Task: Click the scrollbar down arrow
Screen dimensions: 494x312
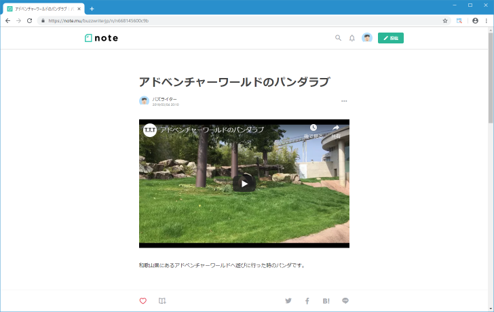Action: 491,309
